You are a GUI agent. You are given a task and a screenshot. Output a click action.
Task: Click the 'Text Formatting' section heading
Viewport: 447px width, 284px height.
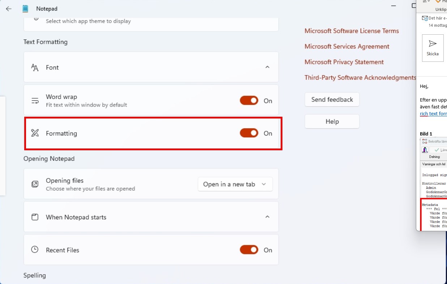tap(46, 42)
